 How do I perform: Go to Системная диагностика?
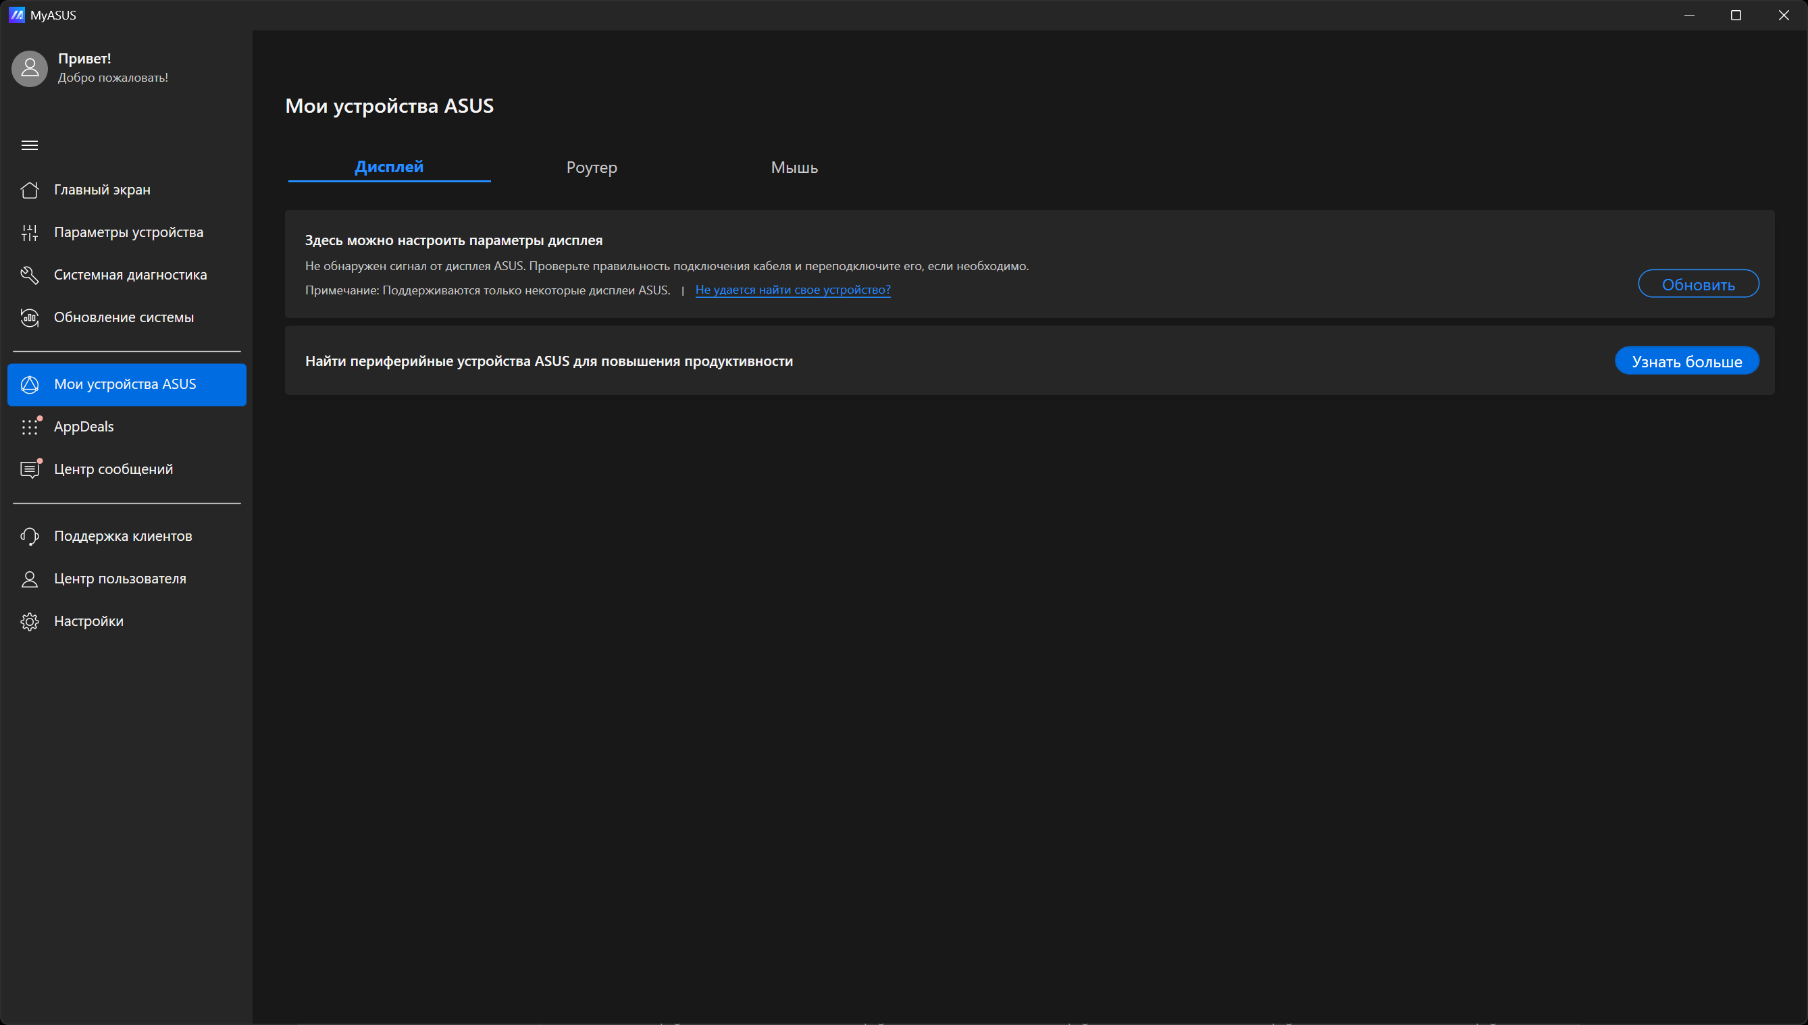click(x=127, y=275)
